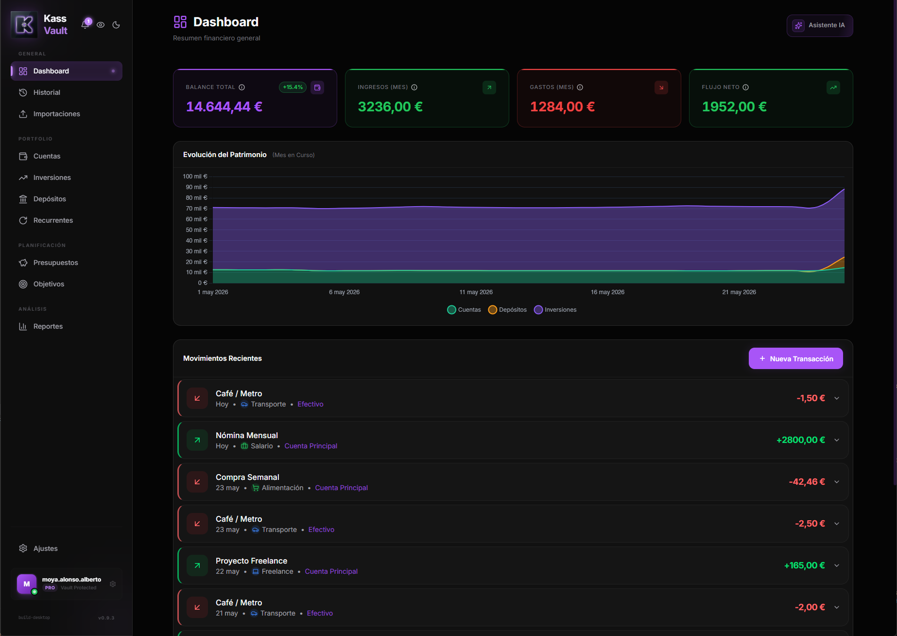Click the 1952,00 € net flow value
Viewport: 897px width, 636px height.
pyautogui.click(x=734, y=106)
